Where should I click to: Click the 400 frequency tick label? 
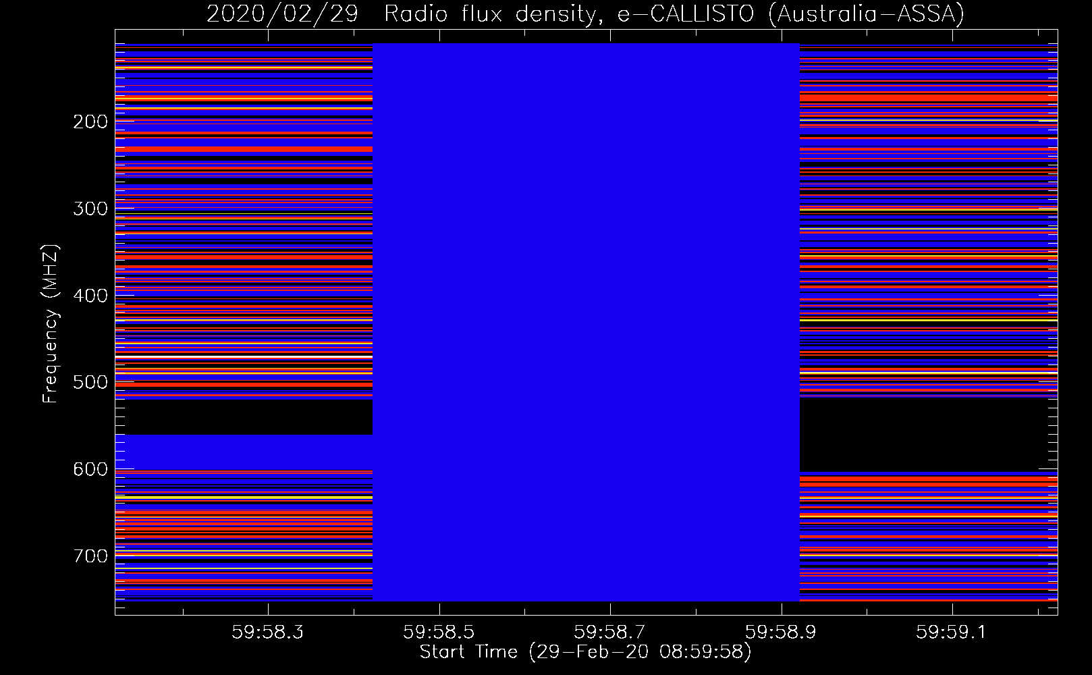pos(90,296)
